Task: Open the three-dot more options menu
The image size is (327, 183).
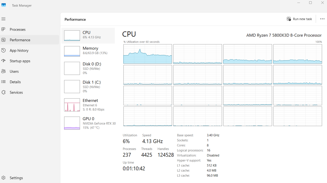Action: click(322, 19)
